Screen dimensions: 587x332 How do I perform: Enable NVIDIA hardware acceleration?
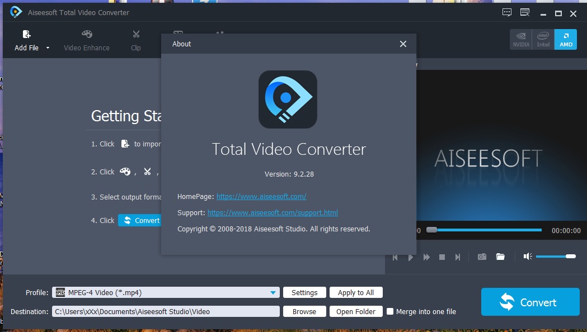[x=520, y=39]
